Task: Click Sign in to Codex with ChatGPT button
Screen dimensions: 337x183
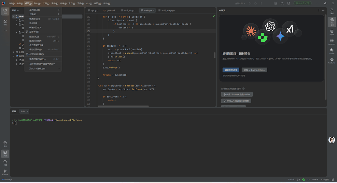Action: pos(237,94)
